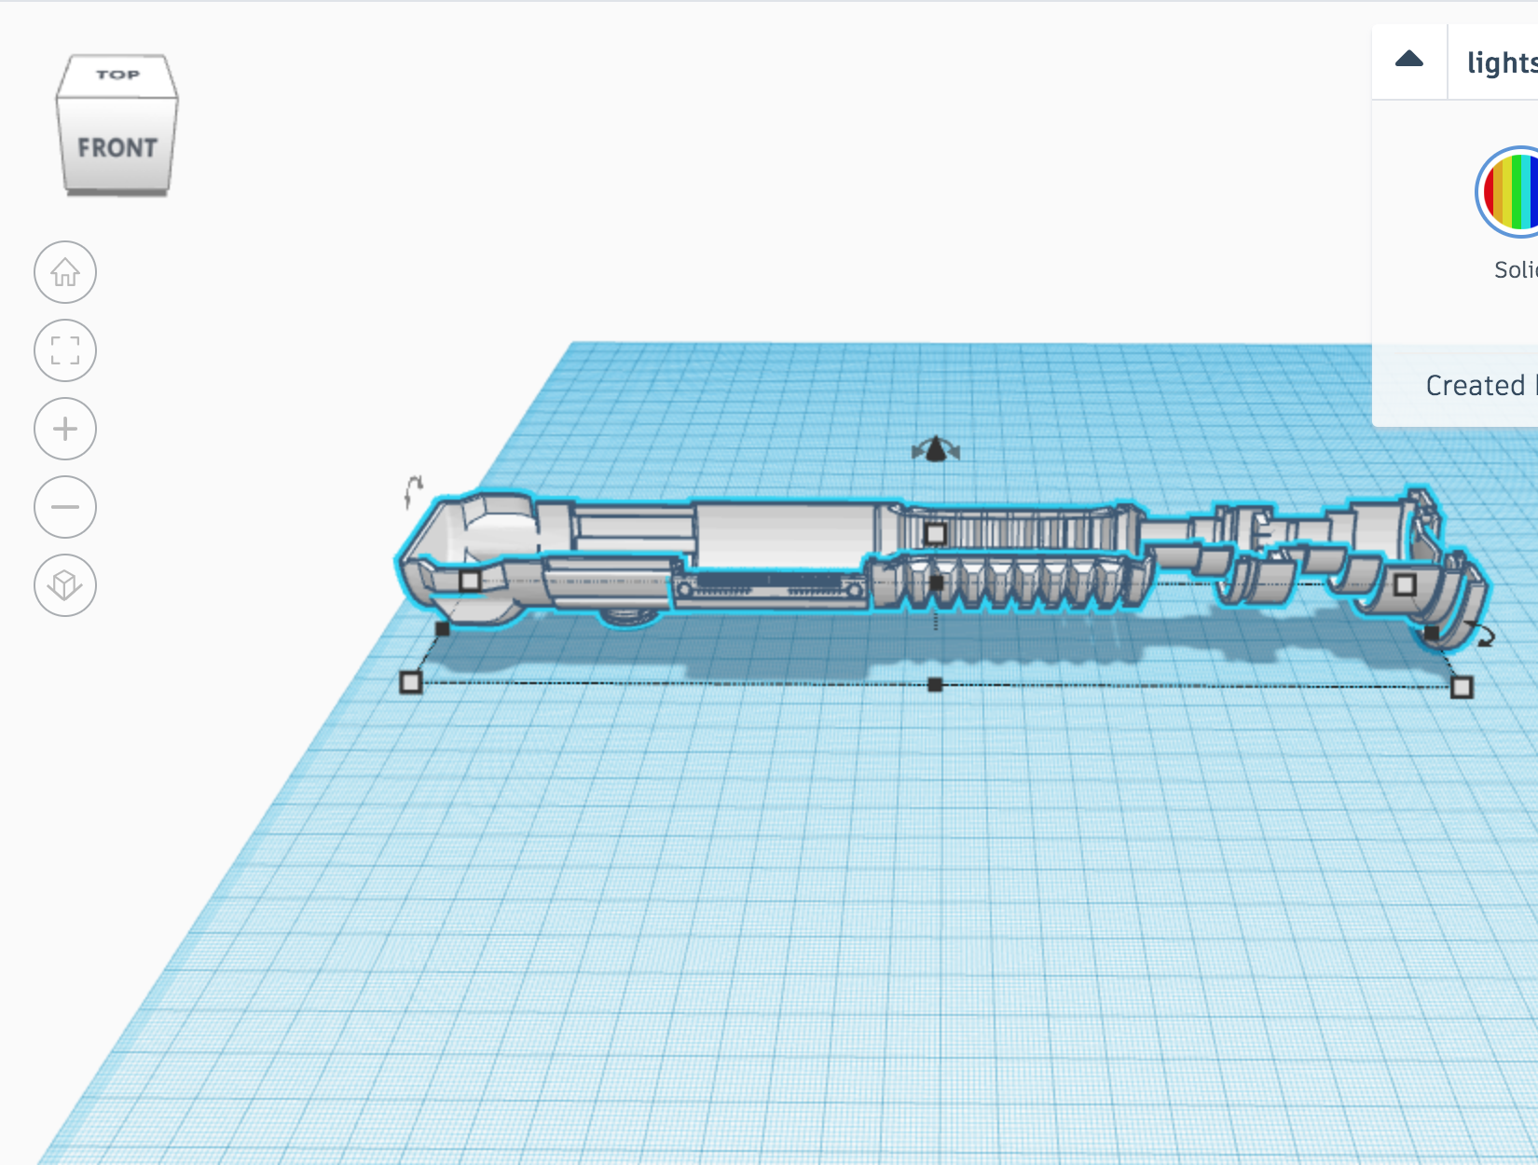Click the black mid-height handle on model center
Screen dimensions: 1538x1165
[x=937, y=582]
